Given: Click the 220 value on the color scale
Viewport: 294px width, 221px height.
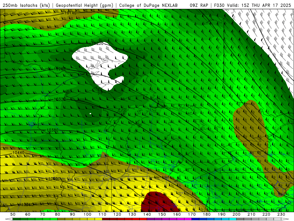Looking at the screenshot, I should click(266, 214).
